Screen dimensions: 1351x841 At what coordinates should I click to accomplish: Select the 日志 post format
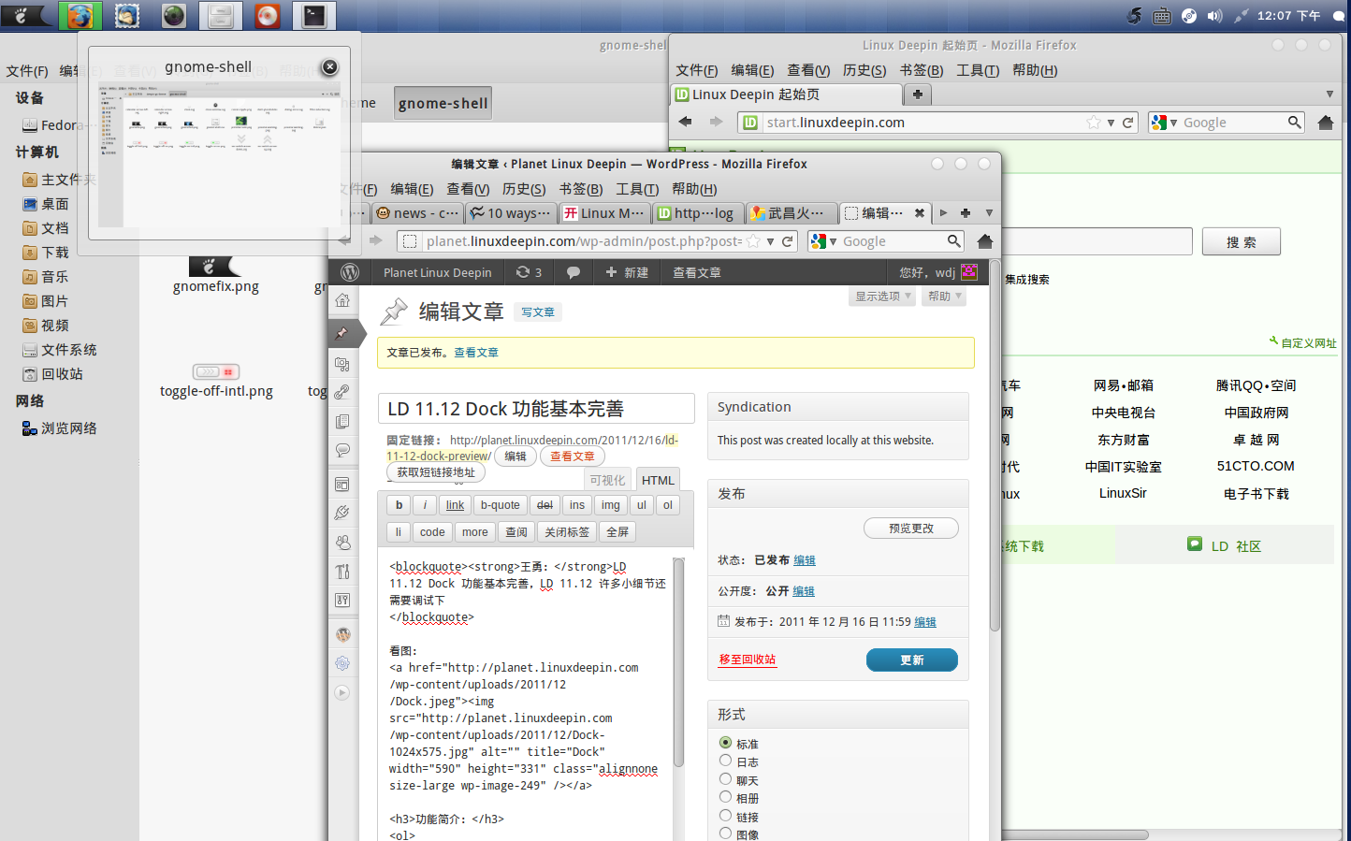point(725,761)
